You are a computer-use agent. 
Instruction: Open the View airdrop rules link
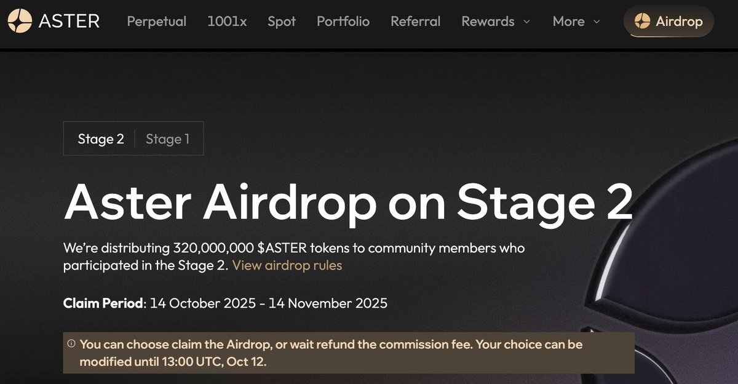[x=287, y=266]
